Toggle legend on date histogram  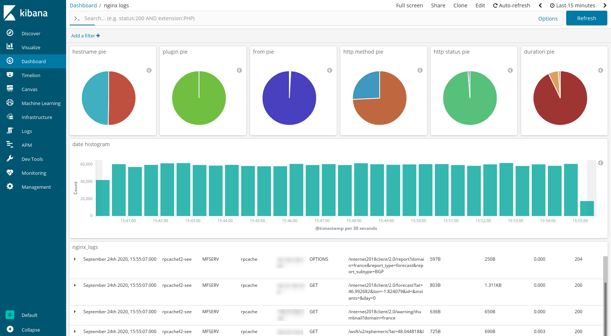pos(601,163)
